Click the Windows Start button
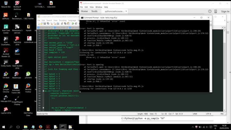The width and height of the screenshot is (231, 130). [4, 127]
